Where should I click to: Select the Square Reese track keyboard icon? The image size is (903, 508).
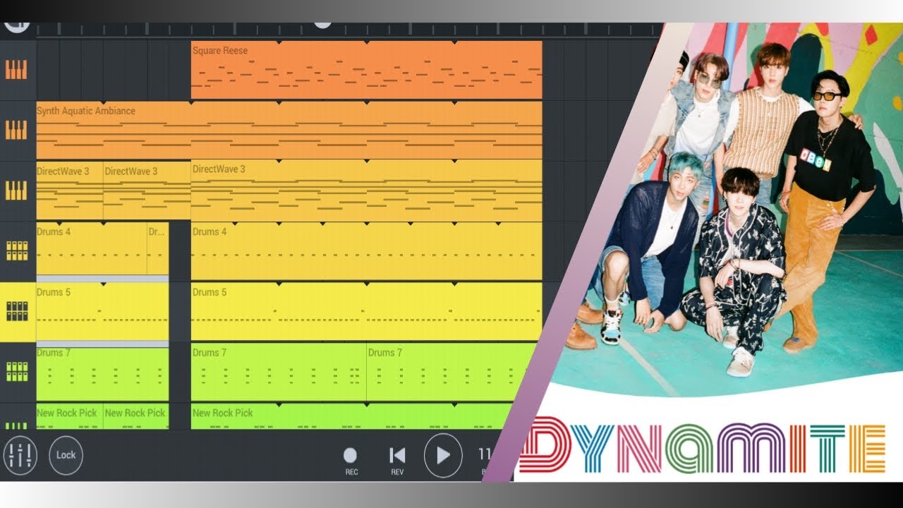pos(16,70)
